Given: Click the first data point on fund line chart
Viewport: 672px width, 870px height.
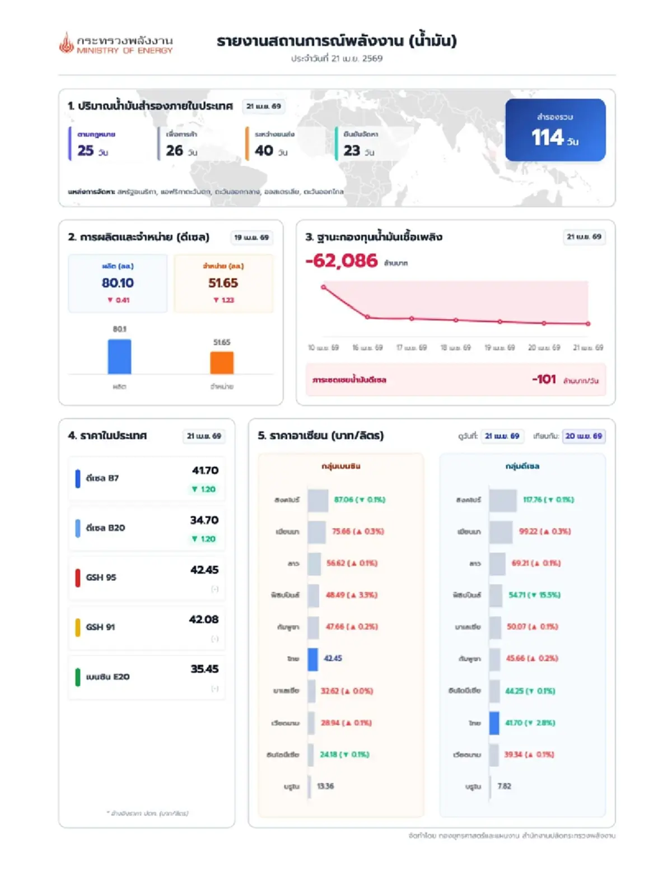Looking at the screenshot, I should pyautogui.click(x=323, y=287).
